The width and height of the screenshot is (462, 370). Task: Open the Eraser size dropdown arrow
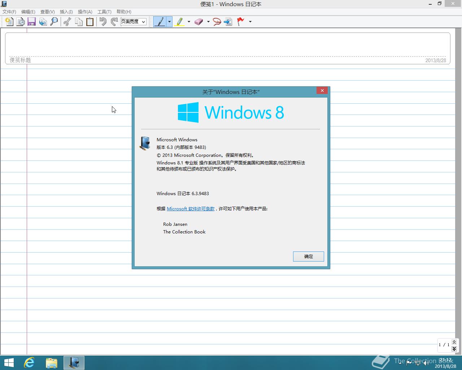pyautogui.click(x=208, y=22)
